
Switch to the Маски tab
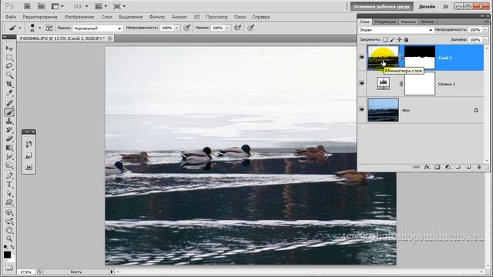click(428, 22)
